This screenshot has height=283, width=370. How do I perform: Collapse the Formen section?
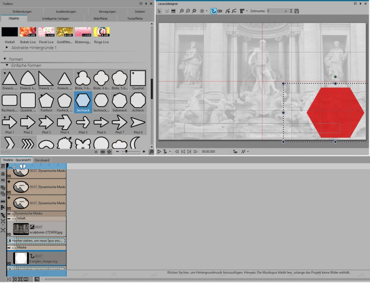coord(5,59)
